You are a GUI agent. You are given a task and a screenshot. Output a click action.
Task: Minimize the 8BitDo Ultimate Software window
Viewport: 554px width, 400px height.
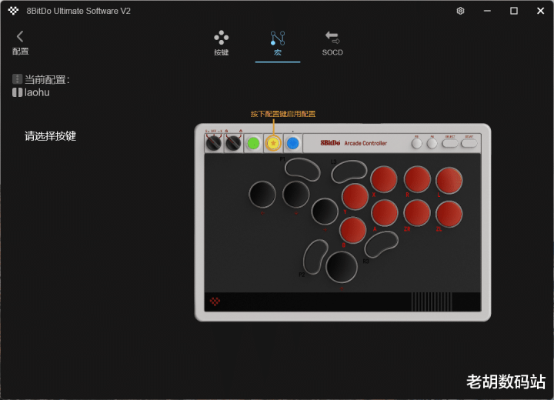(x=487, y=11)
